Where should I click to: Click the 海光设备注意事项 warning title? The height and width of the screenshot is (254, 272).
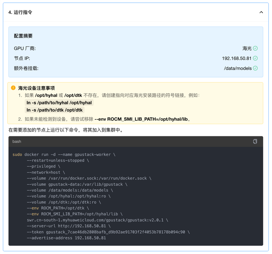tap(36, 88)
